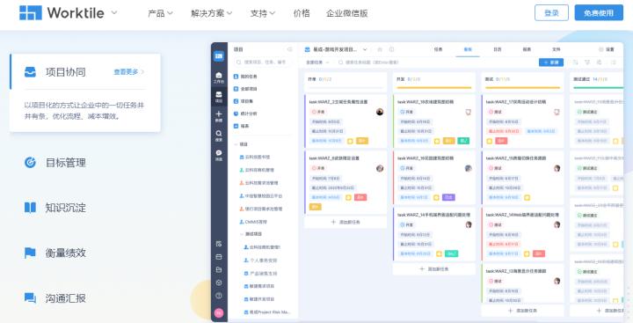Open the 我的任务 item icon

(236, 76)
